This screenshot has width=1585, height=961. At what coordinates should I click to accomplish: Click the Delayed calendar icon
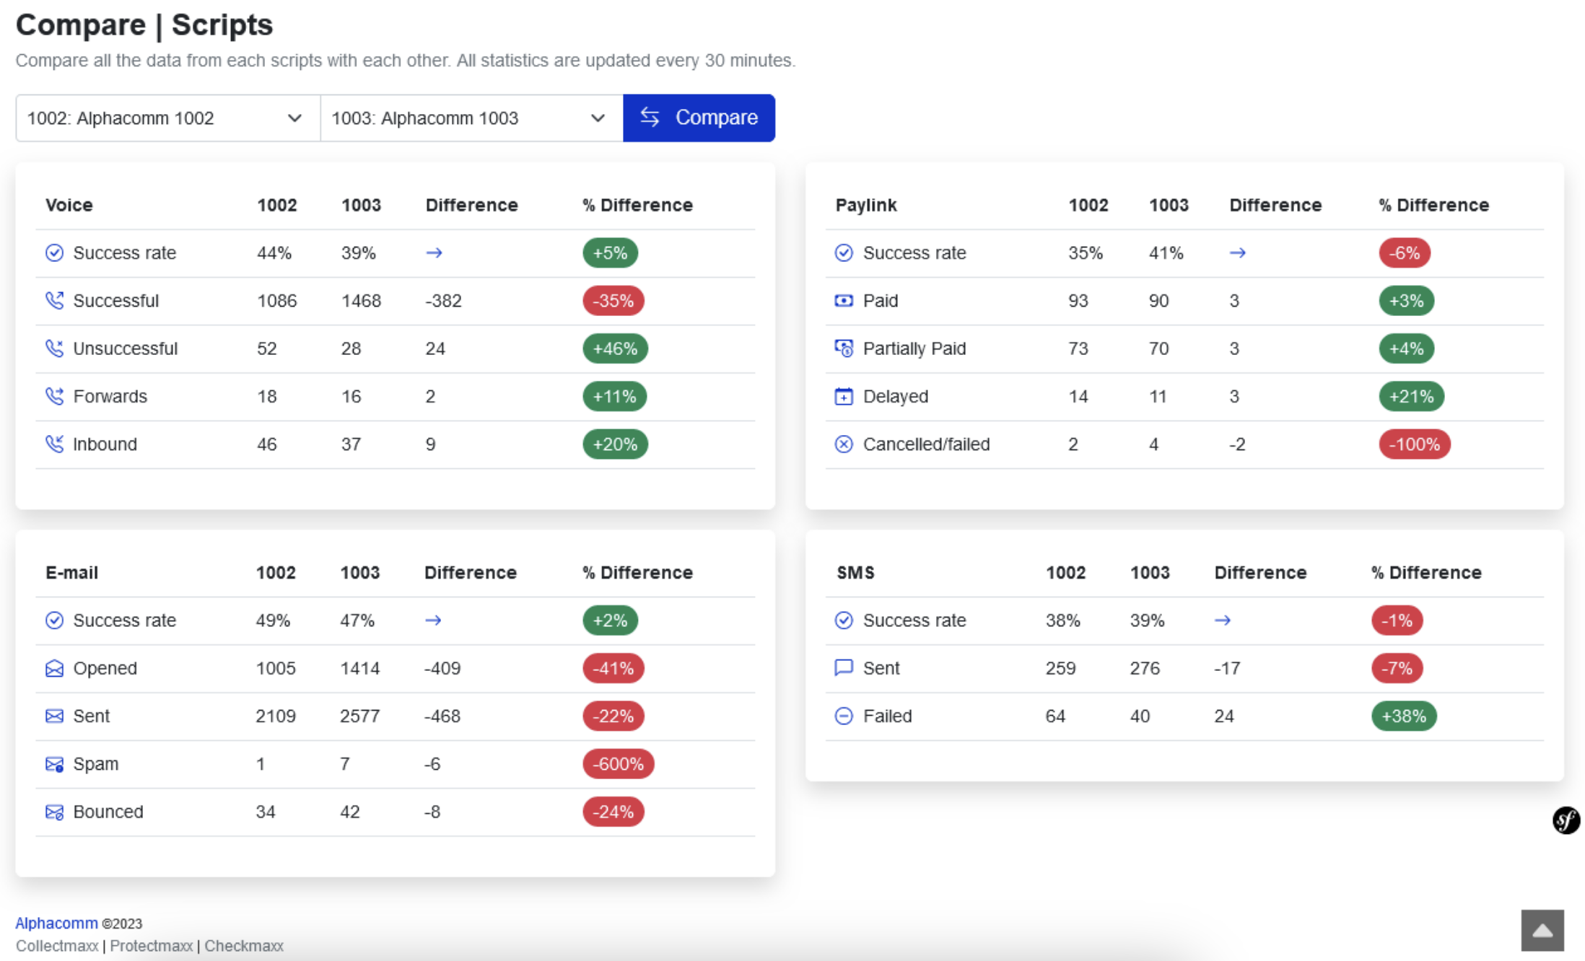pyautogui.click(x=844, y=396)
